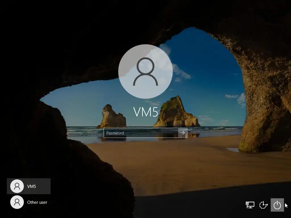Image resolution: width=291 pixels, height=218 pixels.
Task: Select the VM5 account in user list
Action: [29, 186]
